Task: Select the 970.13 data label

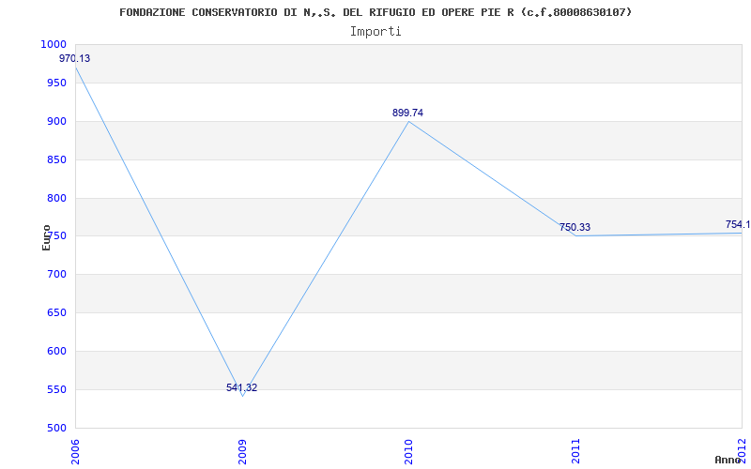Action: [x=74, y=58]
